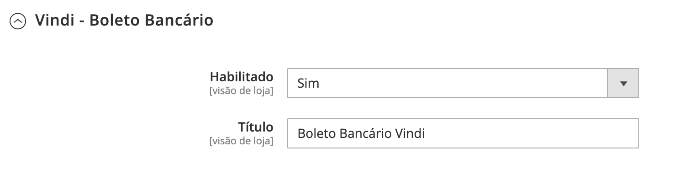684x169 pixels.
Task: Click '[visão de loja]' under Título
Action: 242,141
